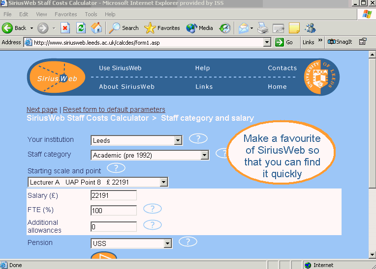
Task: Click the Go button beside the address bar
Action: pos(284,42)
